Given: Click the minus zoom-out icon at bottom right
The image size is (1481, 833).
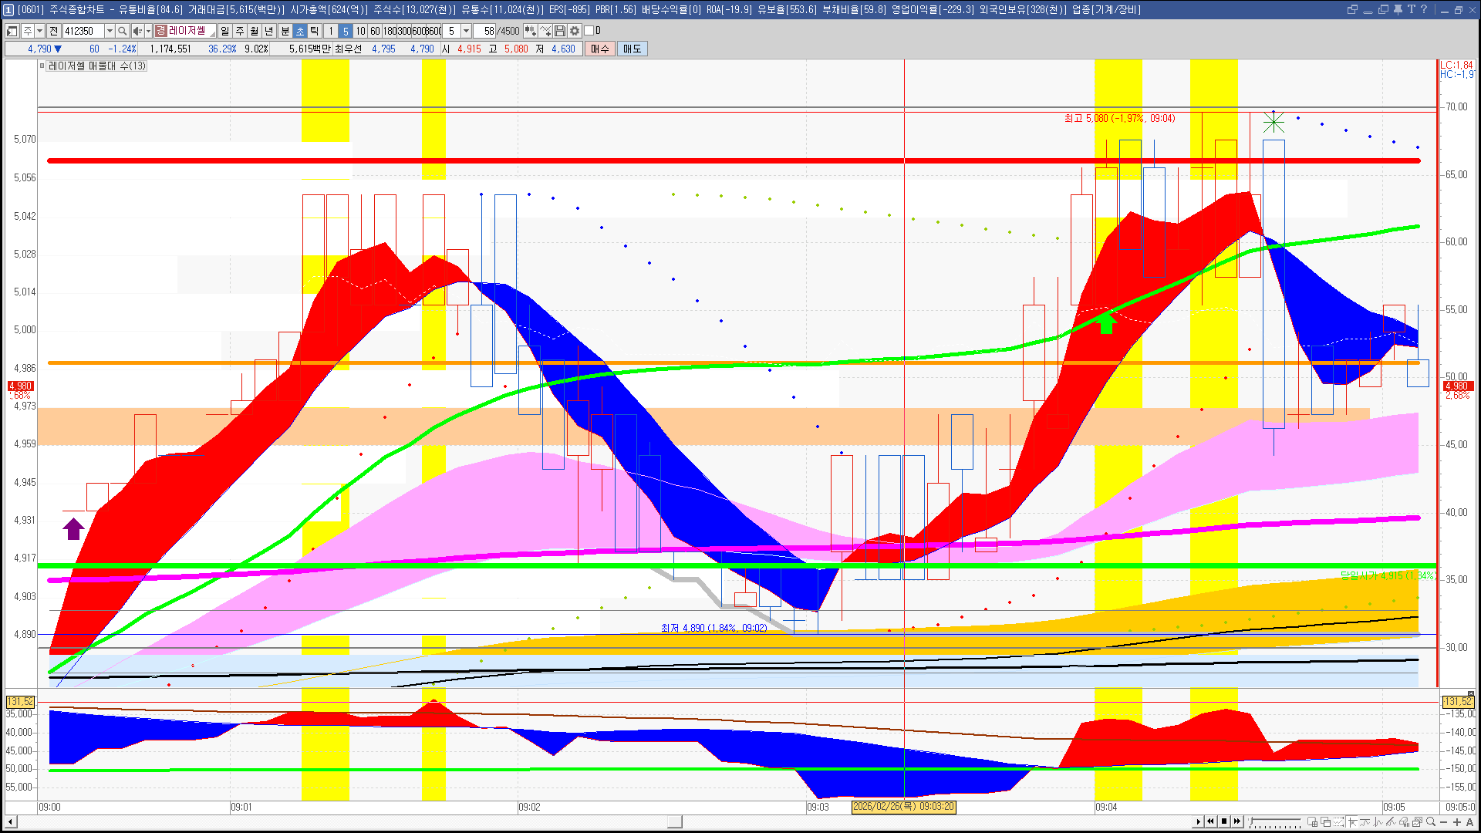Looking at the screenshot, I should [x=1445, y=821].
